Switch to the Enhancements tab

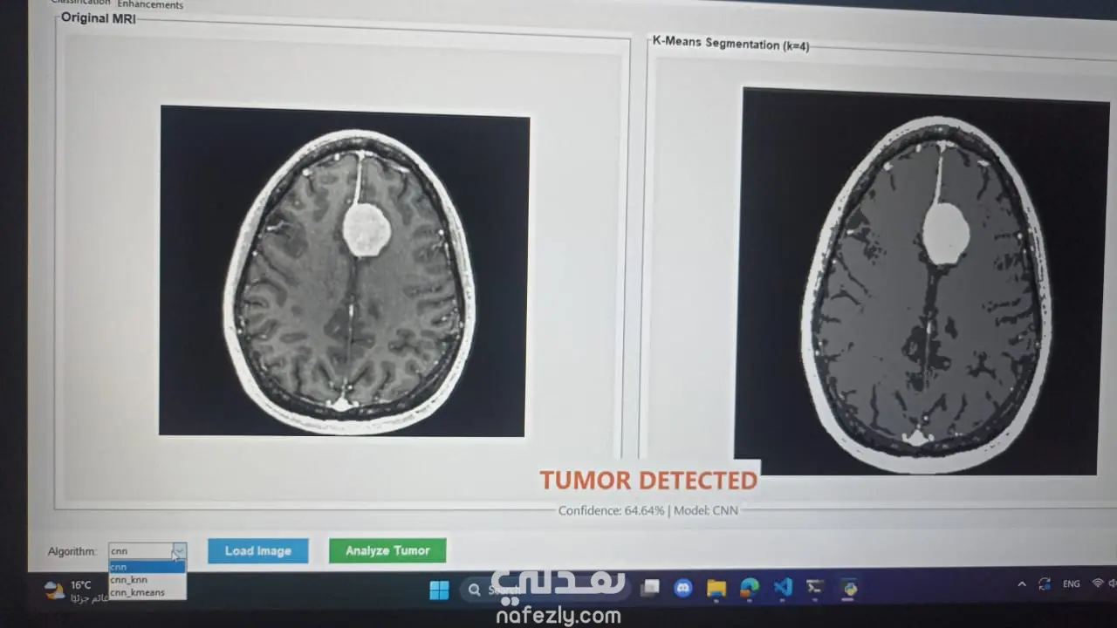[150, 5]
